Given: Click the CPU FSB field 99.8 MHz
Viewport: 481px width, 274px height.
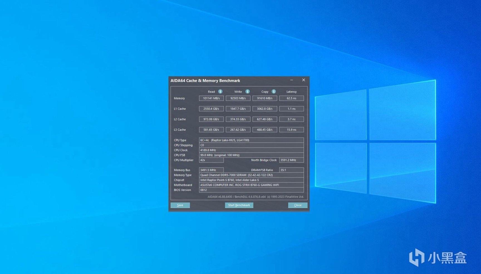Looking at the screenshot, I should [251, 155].
